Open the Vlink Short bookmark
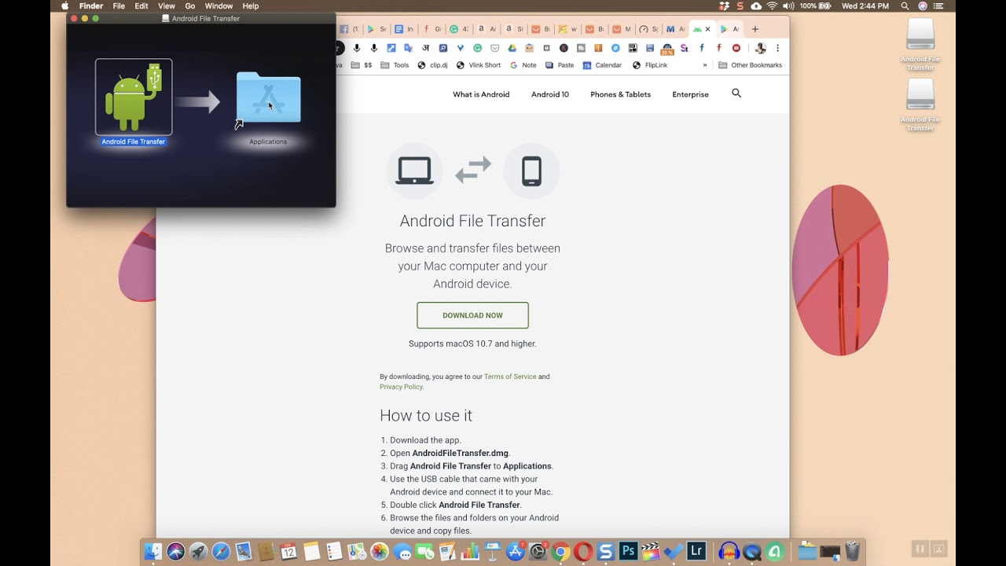1006x566 pixels. coord(478,65)
